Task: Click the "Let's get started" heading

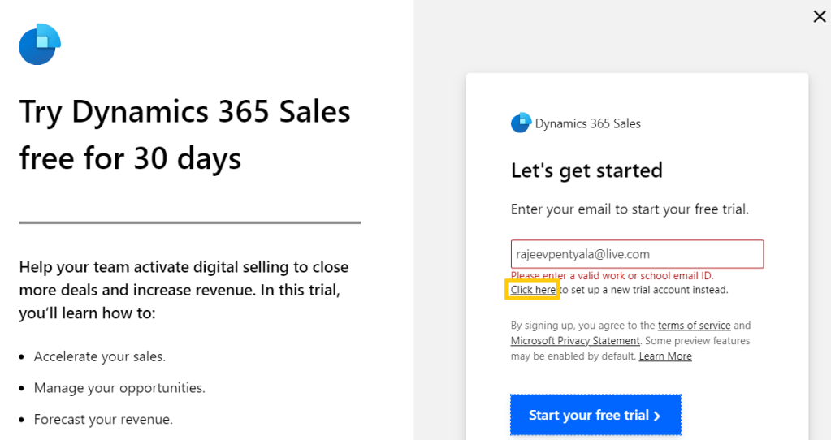Action: [586, 170]
